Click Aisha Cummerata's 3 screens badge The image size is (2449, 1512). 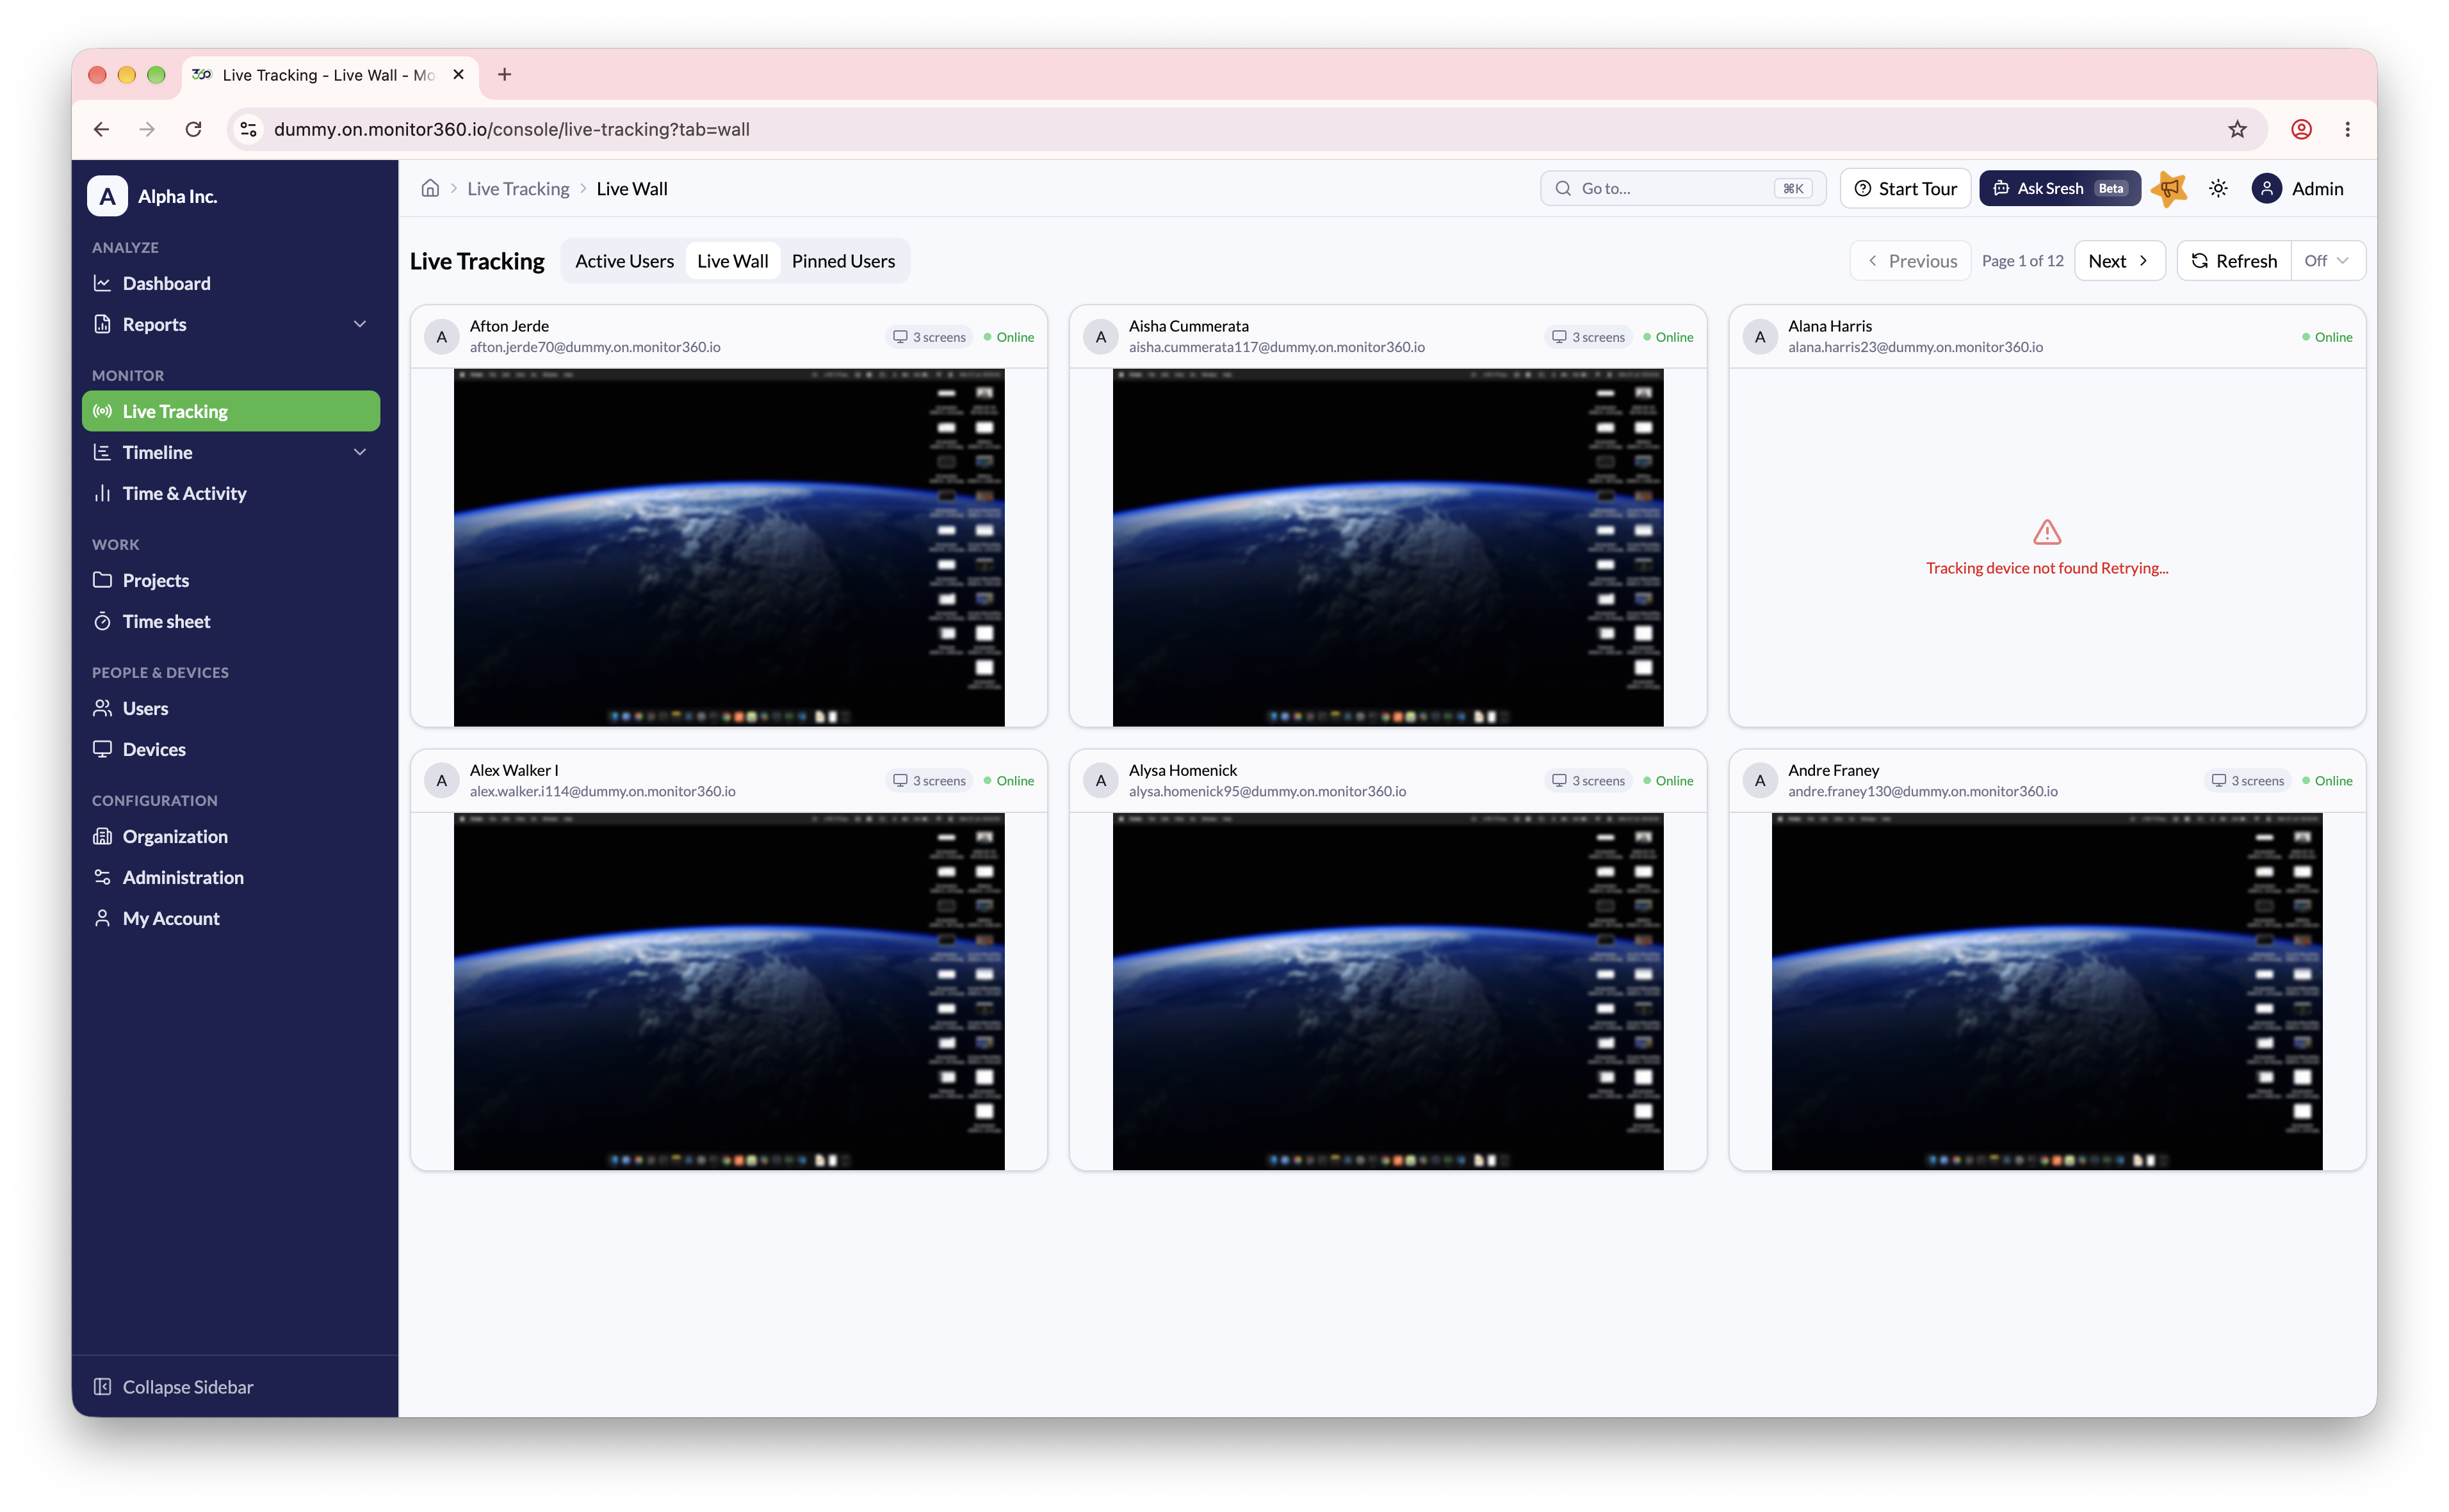1588,337
